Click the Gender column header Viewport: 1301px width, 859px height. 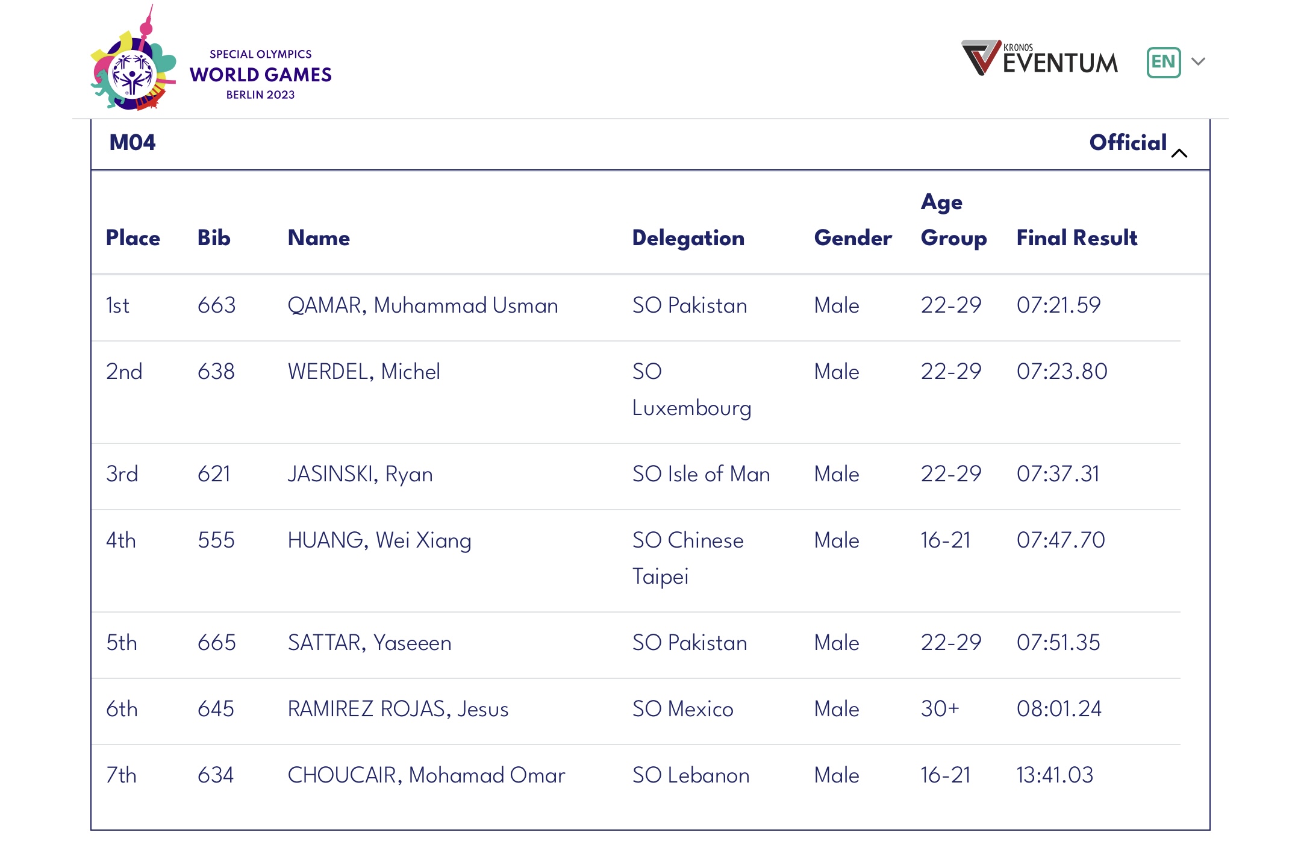point(853,238)
